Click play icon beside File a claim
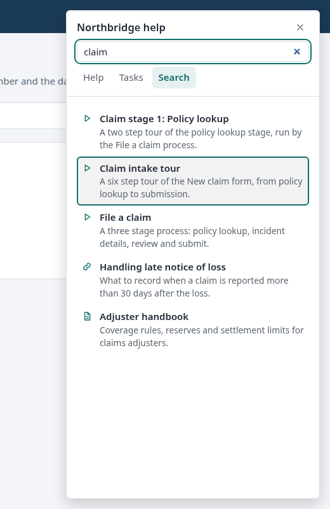The width and height of the screenshot is (330, 509). click(x=87, y=217)
